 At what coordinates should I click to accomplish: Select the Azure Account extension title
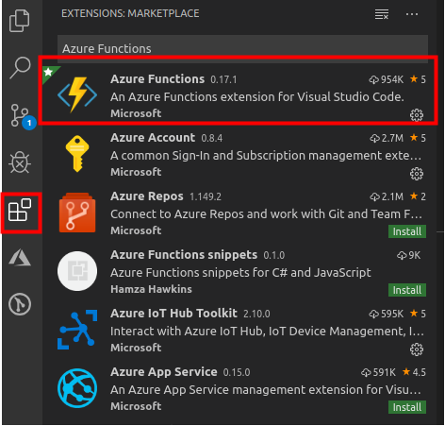point(153,138)
